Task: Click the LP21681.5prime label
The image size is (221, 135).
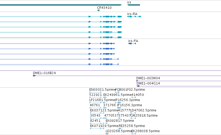Action: (102, 100)
